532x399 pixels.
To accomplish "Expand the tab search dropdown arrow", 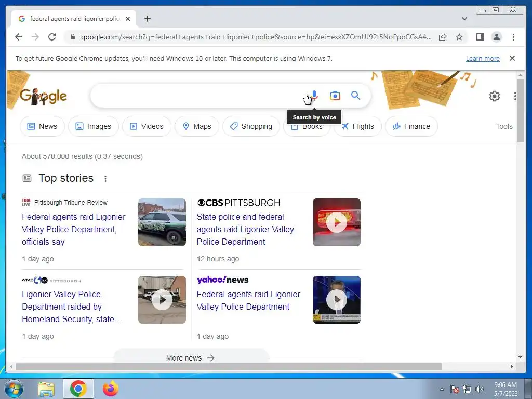I will coord(464,19).
